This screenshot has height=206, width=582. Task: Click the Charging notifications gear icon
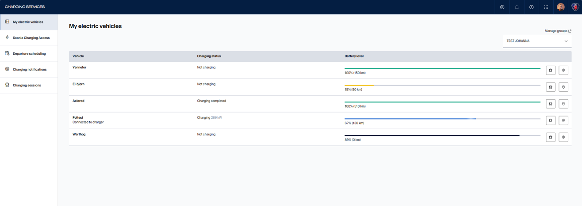click(7, 69)
